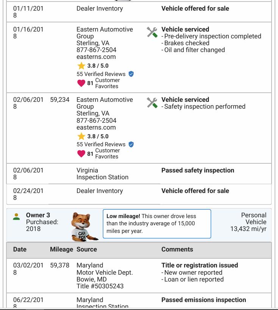278x310 pixels.
Task: Click Eastern Automotive Group name in 02/06/2018 row
Action: [105, 103]
